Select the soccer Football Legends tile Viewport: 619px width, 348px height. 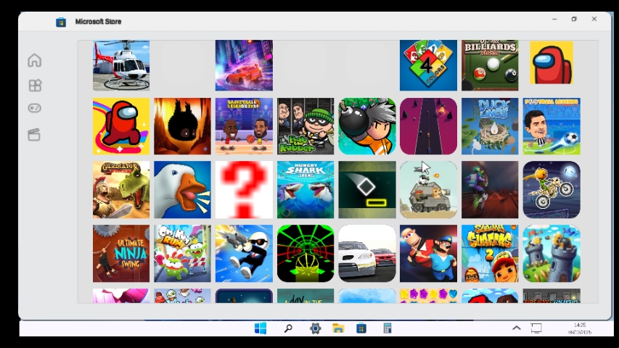(552, 126)
